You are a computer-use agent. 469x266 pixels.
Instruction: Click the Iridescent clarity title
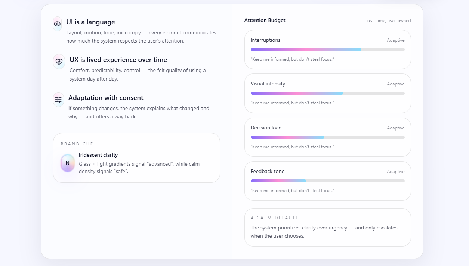[x=98, y=155]
